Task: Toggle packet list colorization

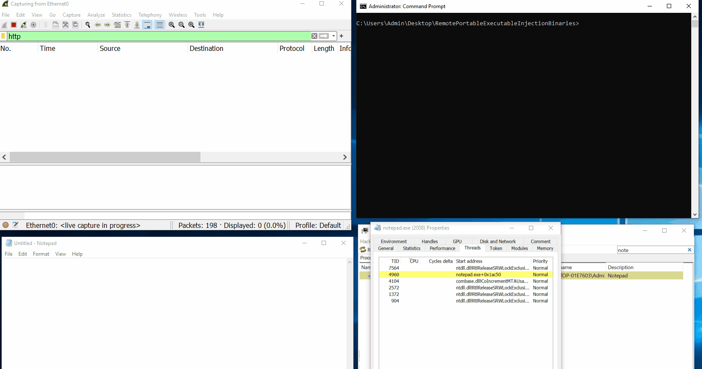Action: pos(159,25)
